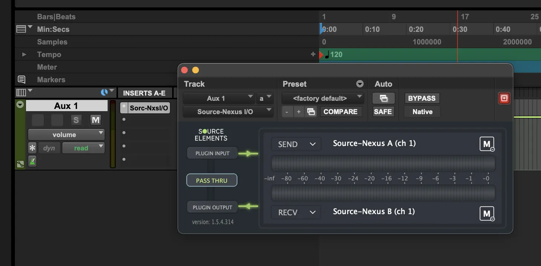The height and width of the screenshot is (266, 541).
Task: Select the Markers ruler label
Action: 51,80
